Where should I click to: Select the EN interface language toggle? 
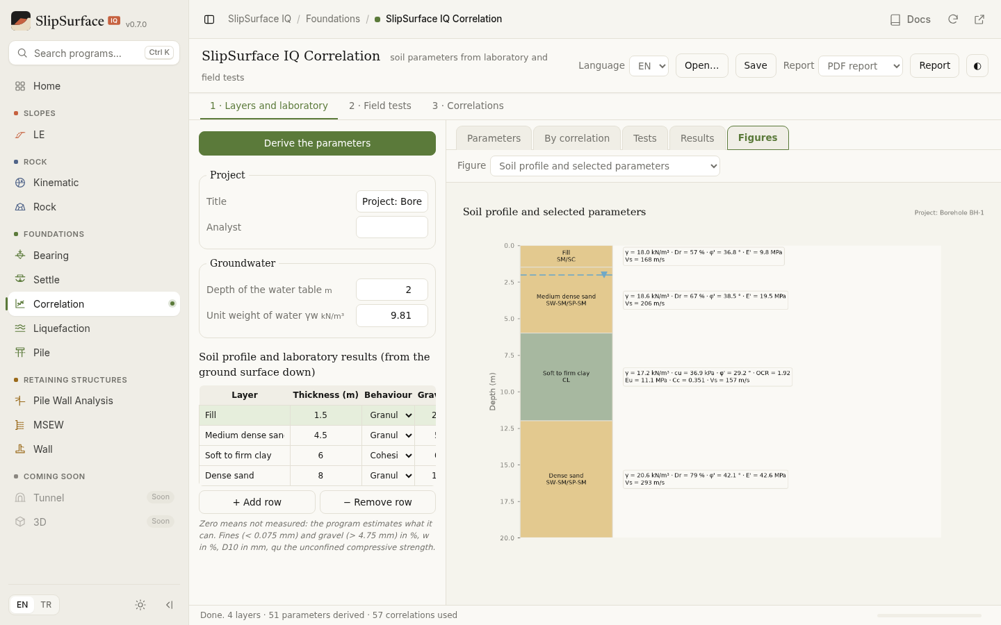22,605
